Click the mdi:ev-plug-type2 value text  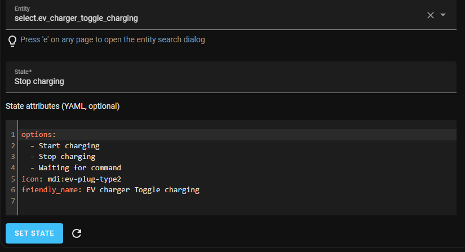pyautogui.click(x=84, y=179)
